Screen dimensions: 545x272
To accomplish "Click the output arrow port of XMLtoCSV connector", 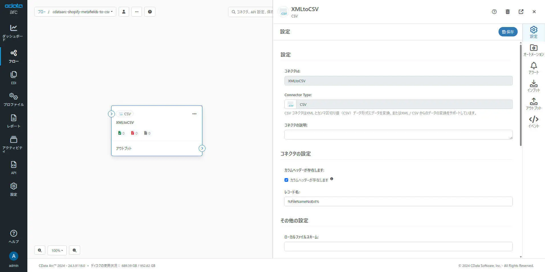I will coord(202,148).
